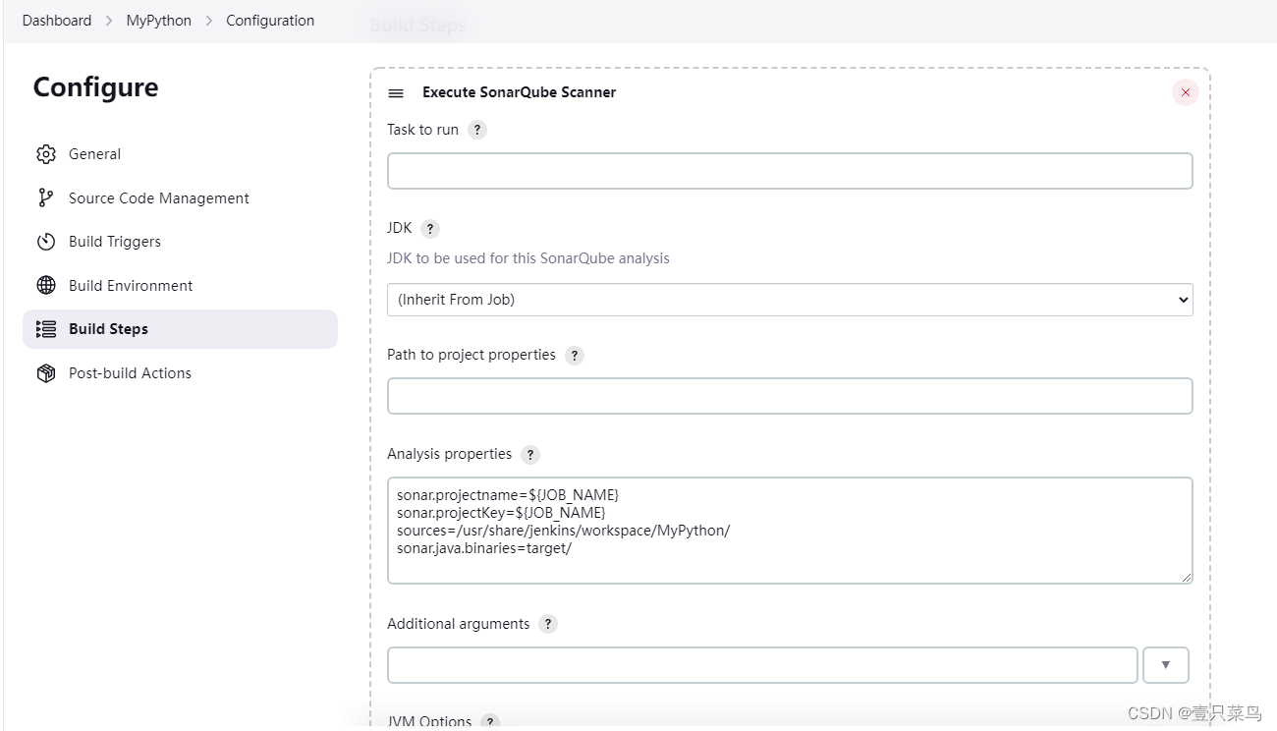Open Build Environment section
This screenshot has height=731, width=1277.
coord(180,286)
